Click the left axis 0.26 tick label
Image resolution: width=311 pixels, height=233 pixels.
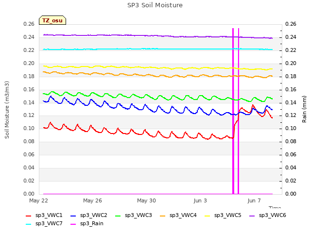(x=29, y=24)
